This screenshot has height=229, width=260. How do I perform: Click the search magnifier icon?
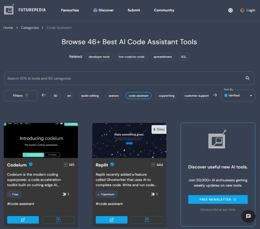[x=248, y=78]
